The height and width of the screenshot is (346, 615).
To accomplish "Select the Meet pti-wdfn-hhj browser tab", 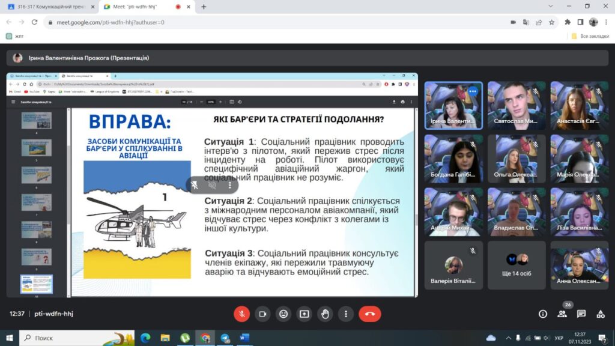I will [138, 7].
